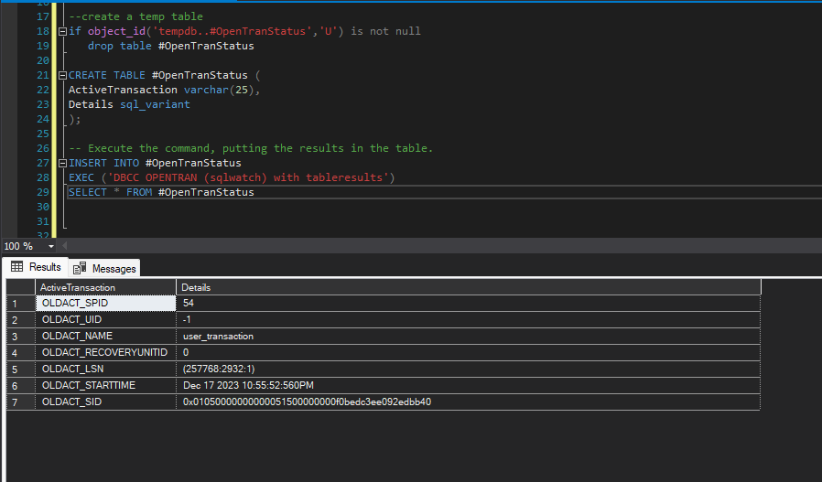Select results row header 4
This screenshot has height=482, width=822.
click(x=20, y=353)
